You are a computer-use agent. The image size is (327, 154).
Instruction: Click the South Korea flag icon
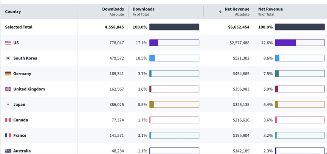tap(8, 58)
